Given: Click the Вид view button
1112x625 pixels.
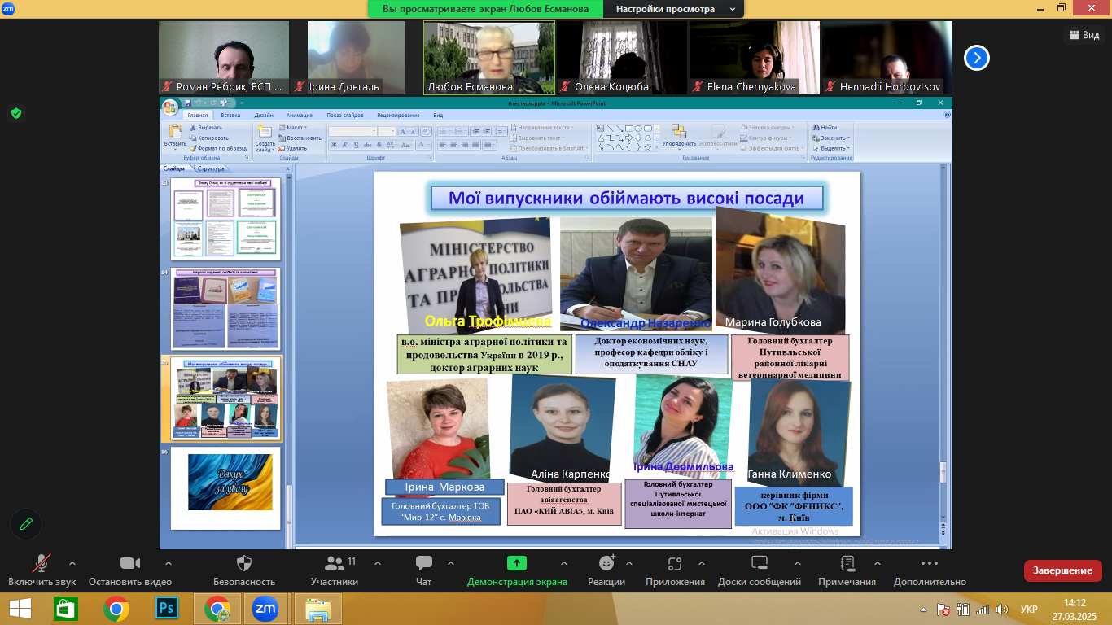Looking at the screenshot, I should [1084, 35].
